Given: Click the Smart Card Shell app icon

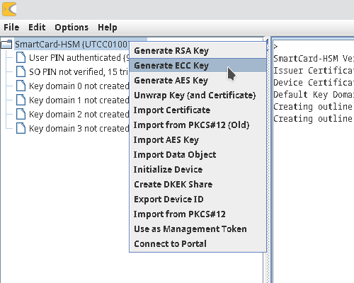Looking at the screenshot, I should click(x=9, y=9).
